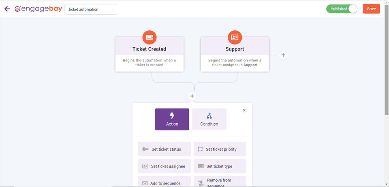Pick the Remove from sequence action
This screenshot has height=187, width=389.
(220, 182)
